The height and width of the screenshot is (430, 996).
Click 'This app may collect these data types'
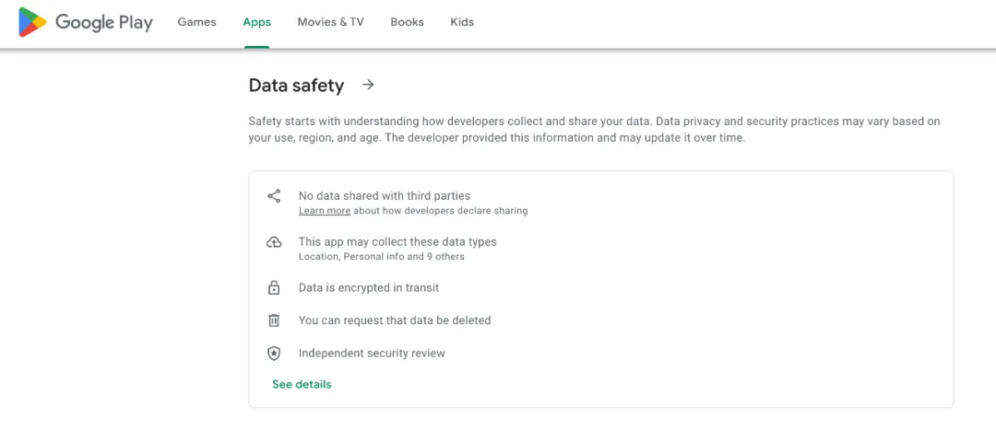tap(397, 241)
